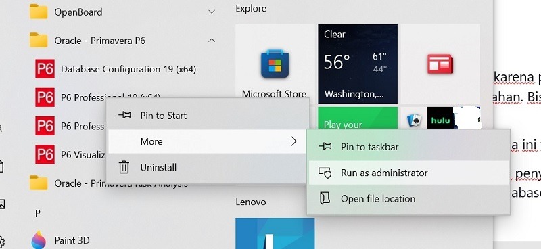Open the Microsoft Store tile
The height and width of the screenshot is (249, 541).
(275, 64)
